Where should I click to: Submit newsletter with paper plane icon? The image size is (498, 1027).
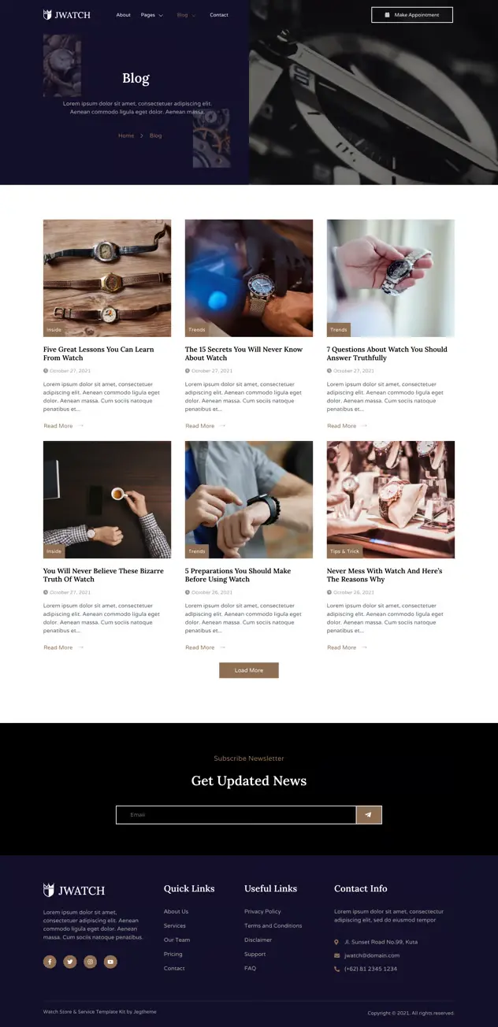tap(369, 814)
